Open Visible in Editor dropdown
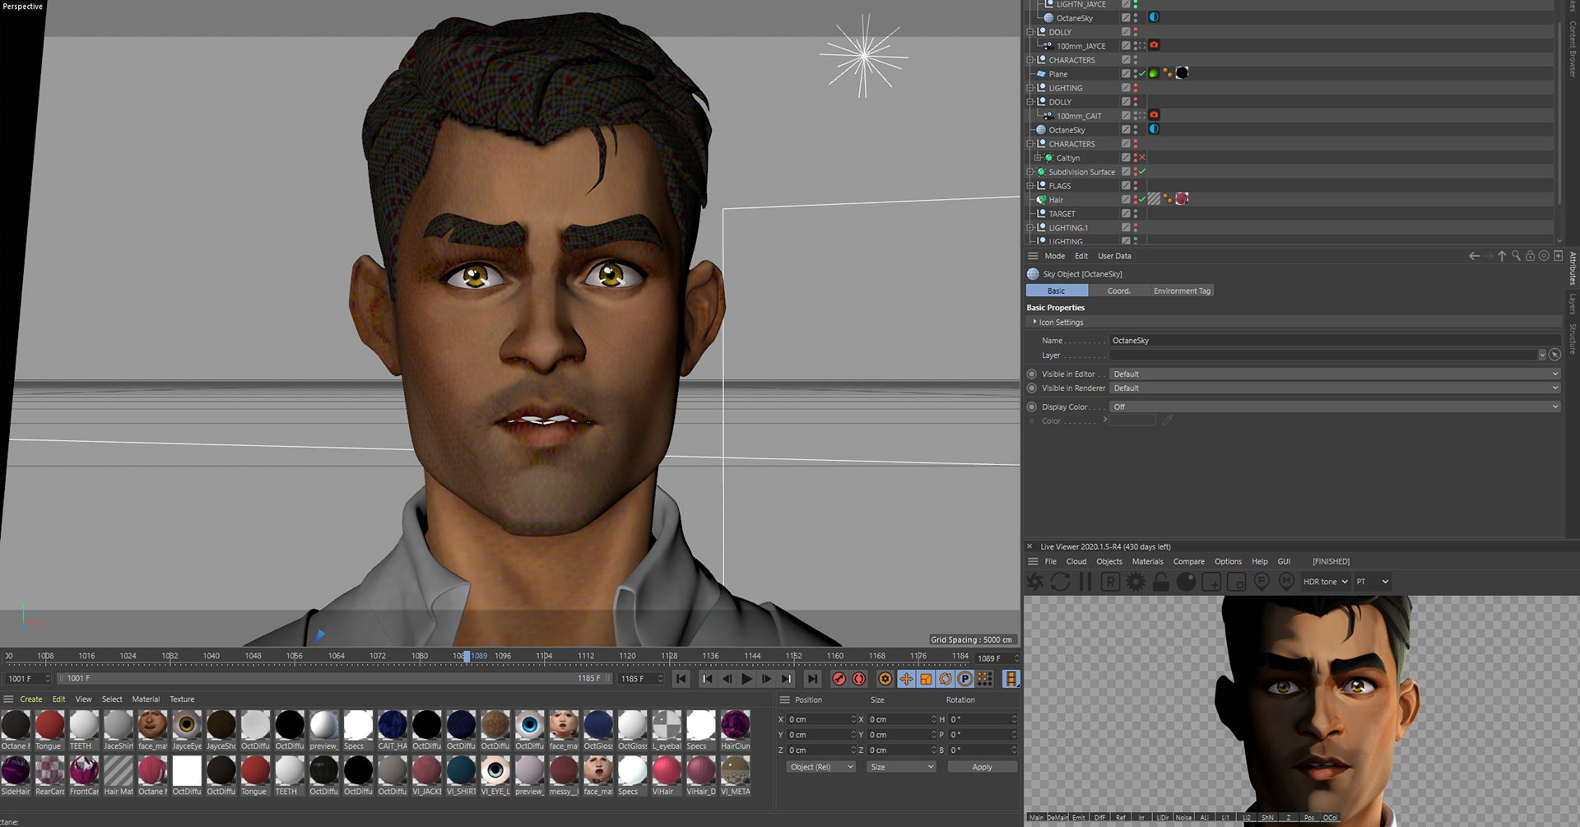The height and width of the screenshot is (827, 1580). [1335, 374]
